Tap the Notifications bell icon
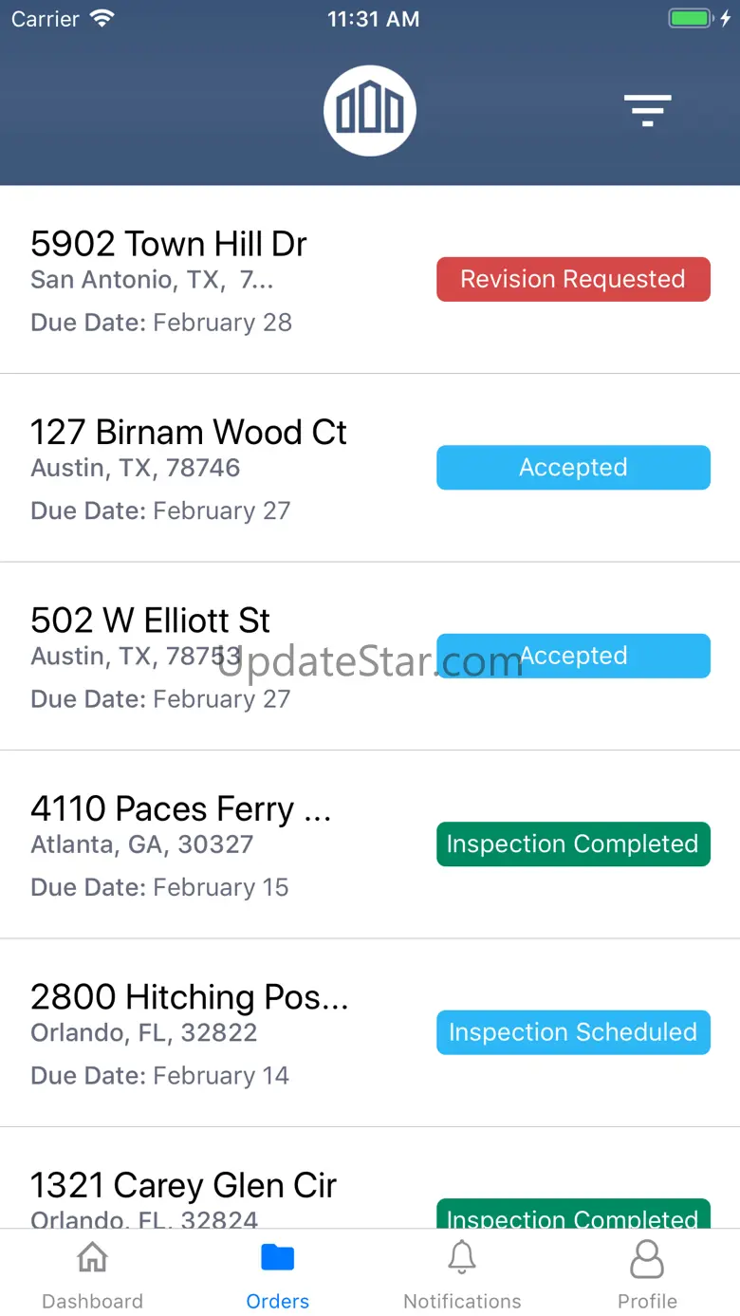The image size is (740, 1316). pyautogui.click(x=462, y=1258)
